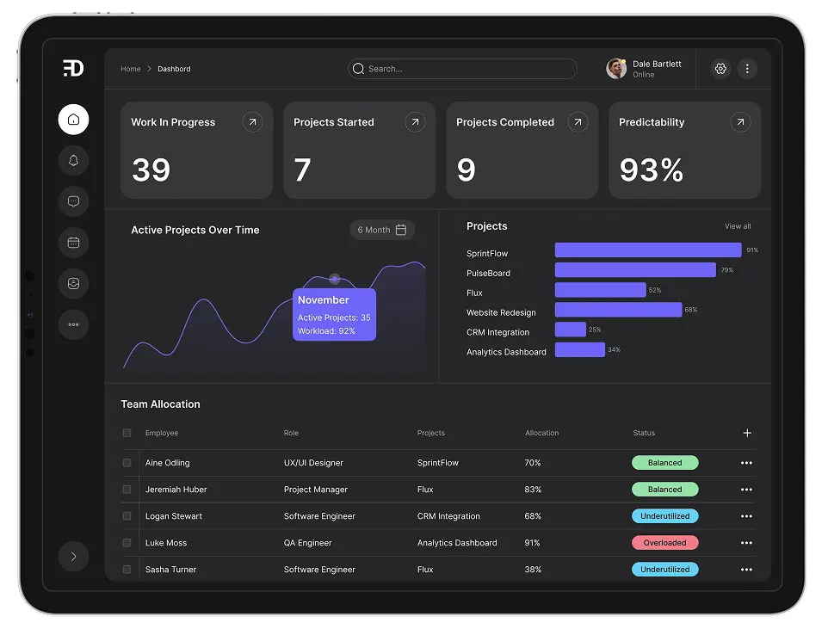Expand the collapsed sidebar with the chevron
Viewport: 828px width, 635px height.
pos(73,557)
